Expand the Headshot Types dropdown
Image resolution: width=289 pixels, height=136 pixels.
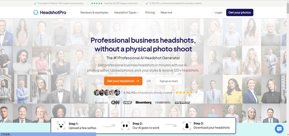pos(127,12)
